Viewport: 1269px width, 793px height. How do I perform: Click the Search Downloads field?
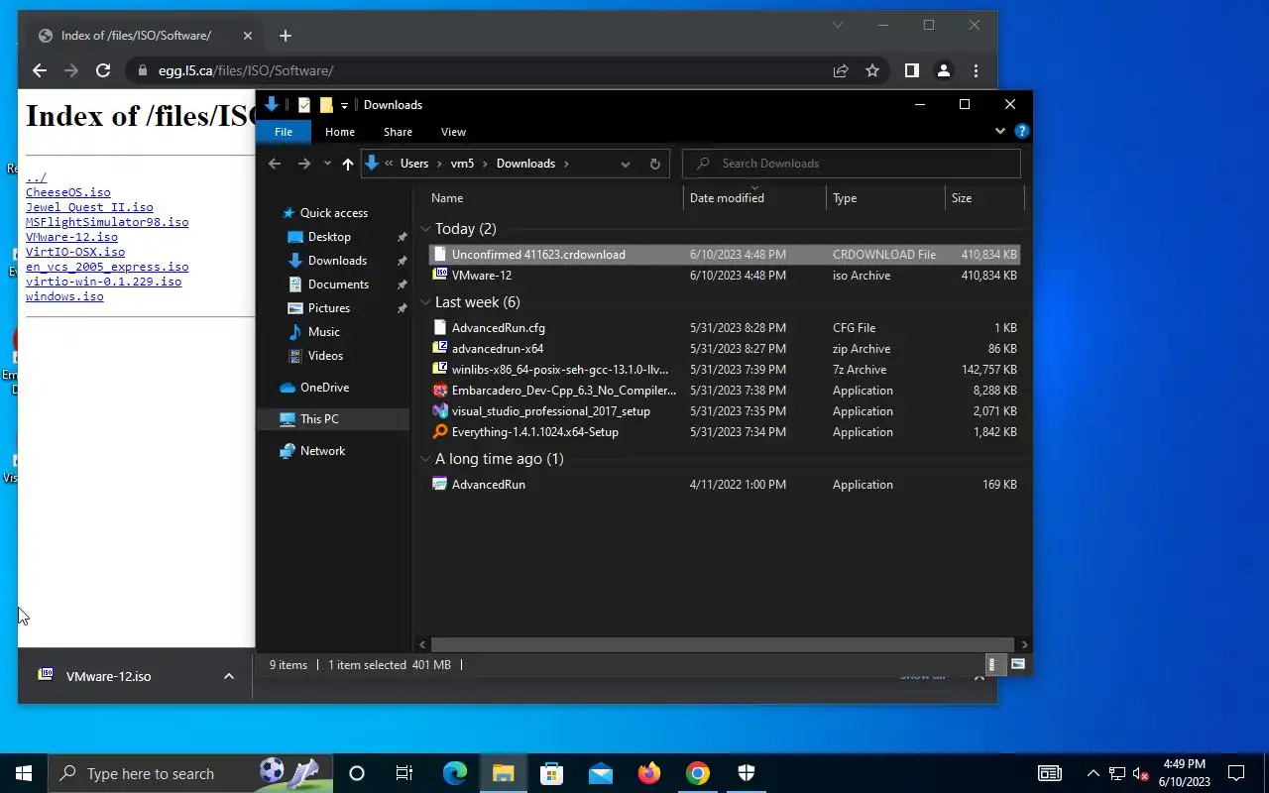(852, 164)
